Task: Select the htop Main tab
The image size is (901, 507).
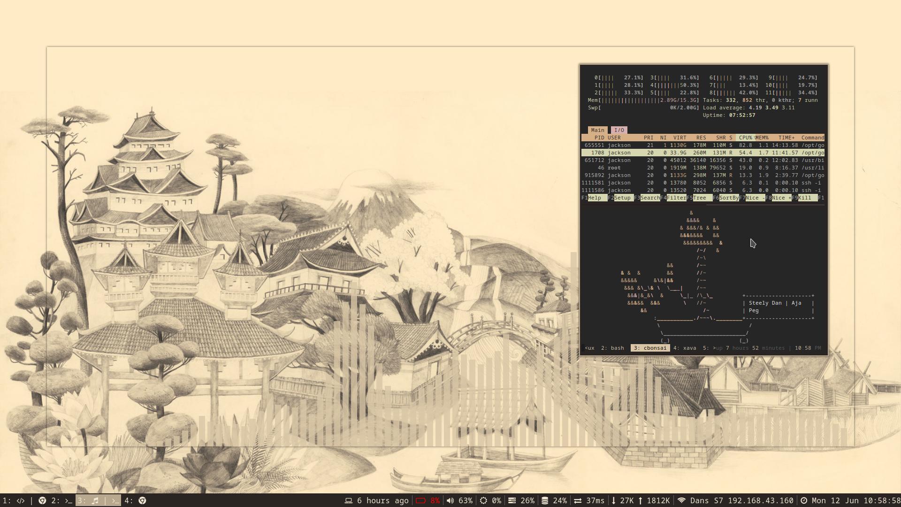Action: click(x=597, y=130)
